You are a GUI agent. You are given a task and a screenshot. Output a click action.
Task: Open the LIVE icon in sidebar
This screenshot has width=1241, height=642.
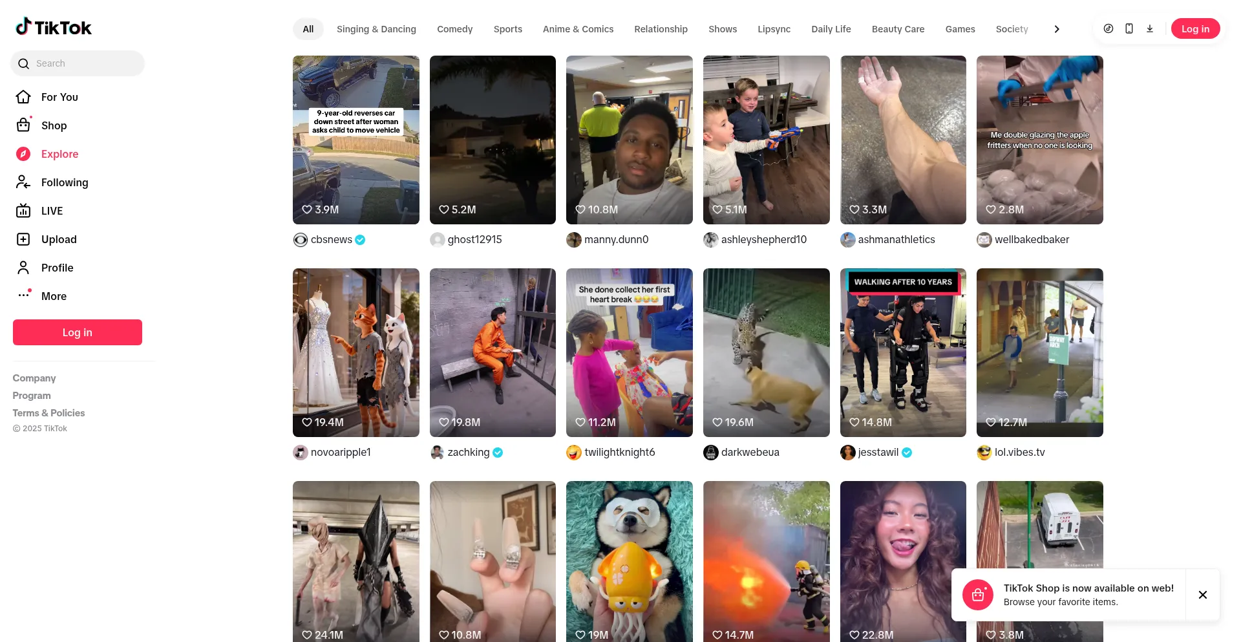23,211
